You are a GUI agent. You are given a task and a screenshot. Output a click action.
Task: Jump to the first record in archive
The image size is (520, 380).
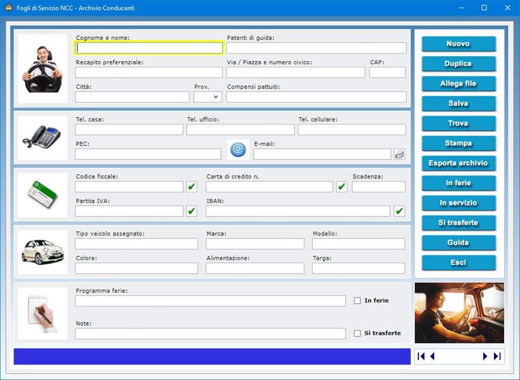tap(421, 356)
